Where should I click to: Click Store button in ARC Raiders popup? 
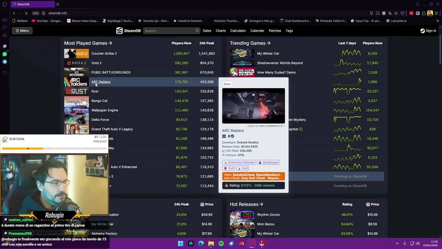click(x=227, y=84)
